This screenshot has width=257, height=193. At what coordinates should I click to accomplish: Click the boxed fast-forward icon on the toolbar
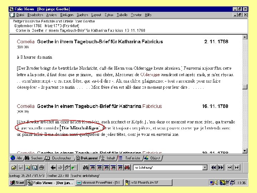(237, 168)
